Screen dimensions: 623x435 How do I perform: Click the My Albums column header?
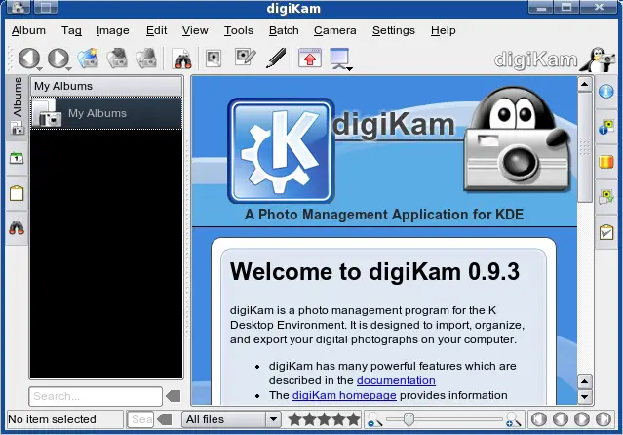tap(106, 86)
